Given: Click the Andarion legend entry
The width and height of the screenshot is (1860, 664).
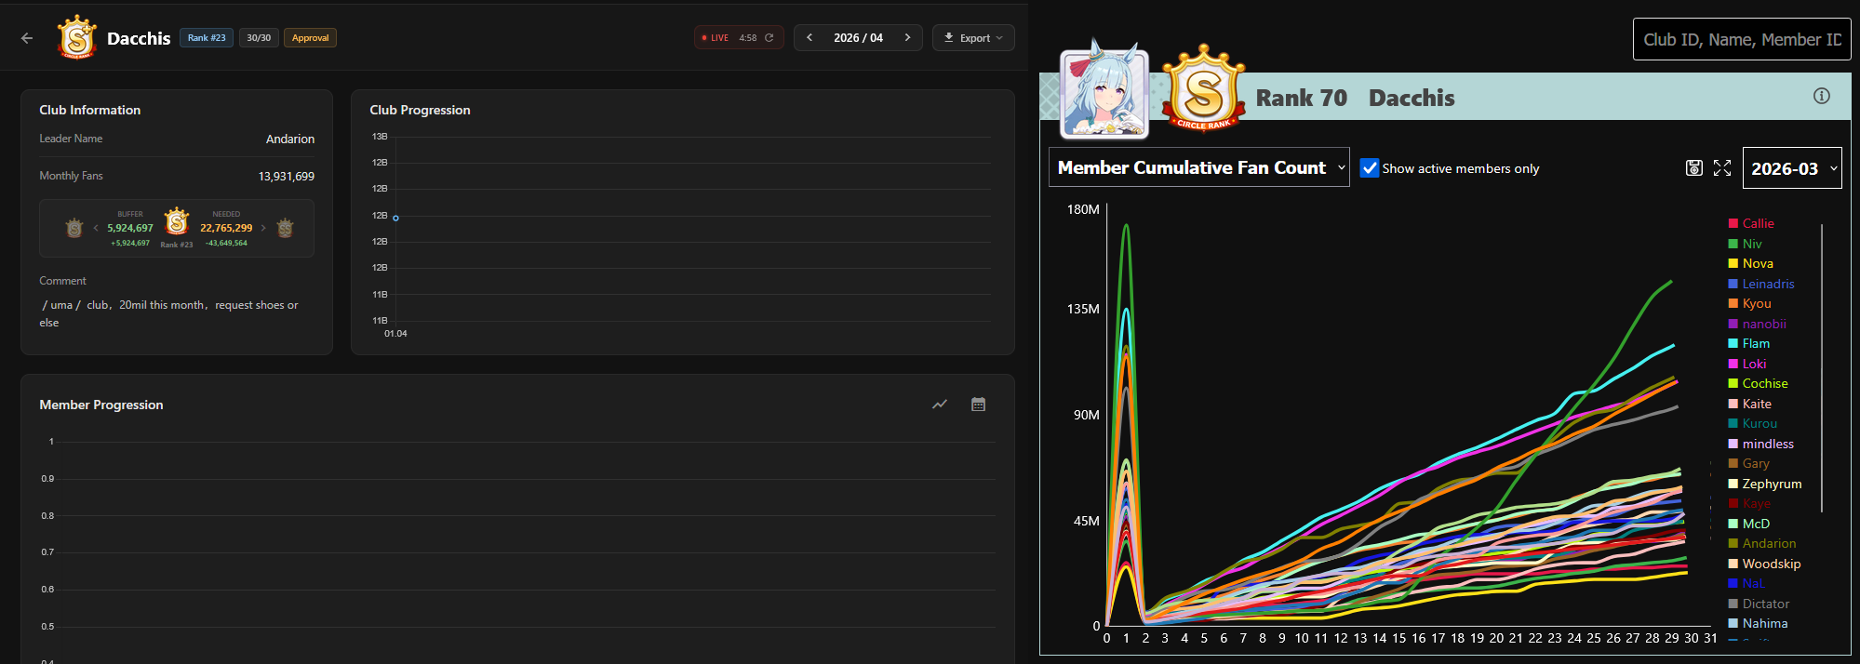Looking at the screenshot, I should [1762, 543].
